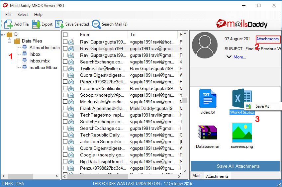Image resolution: width=282 pixels, height=187 pixels.
Task: Click the MailsDaddy app icon in title bar
Action: 5,5
